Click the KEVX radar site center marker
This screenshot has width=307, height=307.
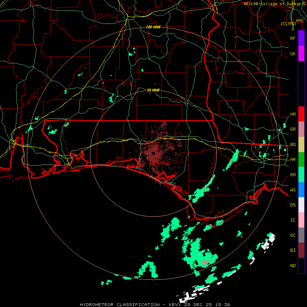click(153, 153)
